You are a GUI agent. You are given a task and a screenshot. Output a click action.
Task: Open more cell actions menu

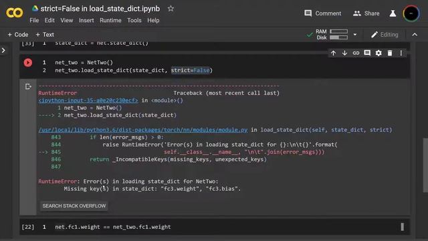pyautogui.click(x=401, y=53)
